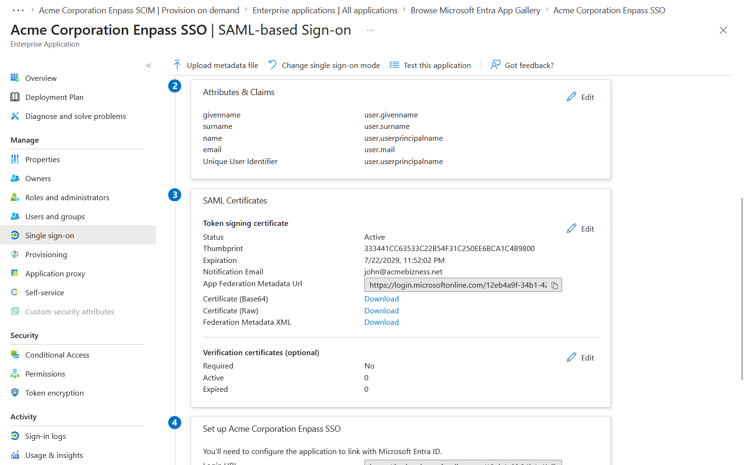The height and width of the screenshot is (465, 744).
Task: Edit the Attributes & Claims section
Action: [x=581, y=97]
